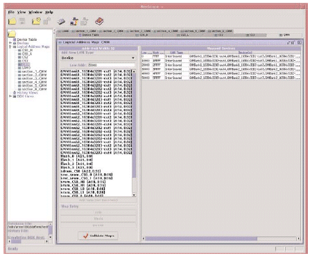Select sram_CS0_L1 in the device list
The height and width of the screenshot is (256, 310).
click(x=83, y=192)
